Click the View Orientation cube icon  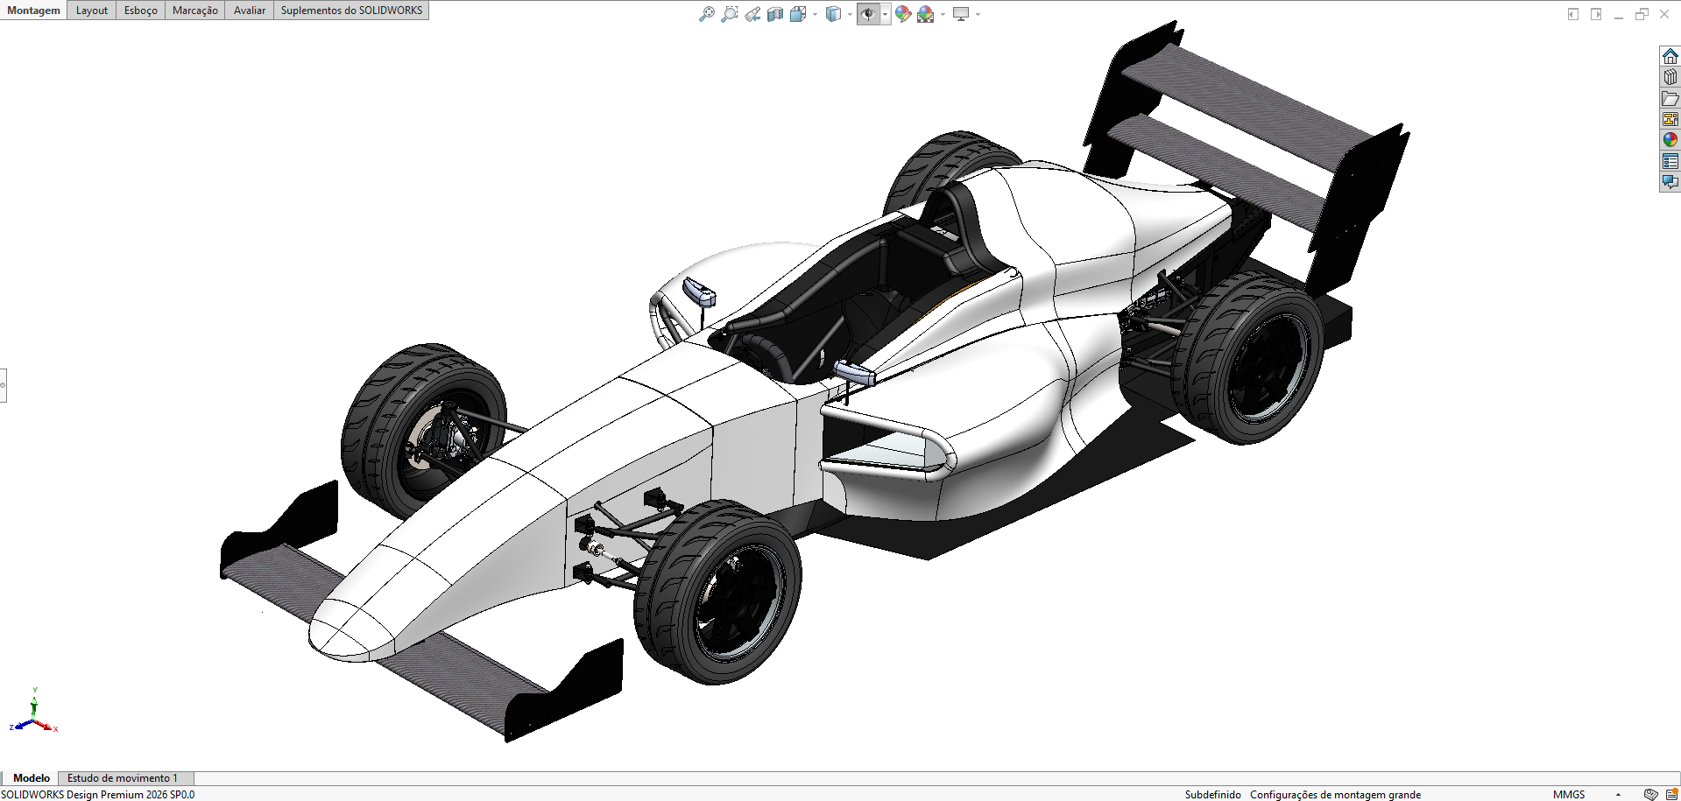coord(797,14)
